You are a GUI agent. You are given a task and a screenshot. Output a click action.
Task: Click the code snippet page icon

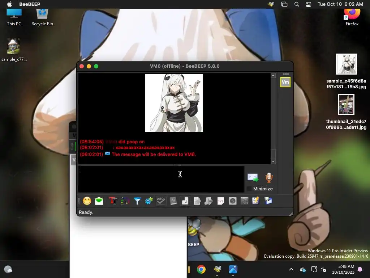pyautogui.click(x=221, y=201)
